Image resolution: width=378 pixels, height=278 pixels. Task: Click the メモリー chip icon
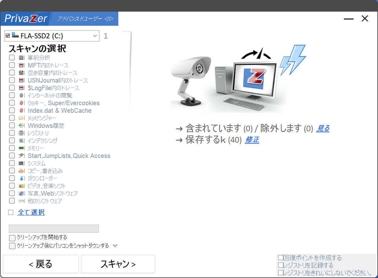pos(21,148)
